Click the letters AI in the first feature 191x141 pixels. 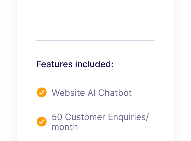(x=91, y=93)
